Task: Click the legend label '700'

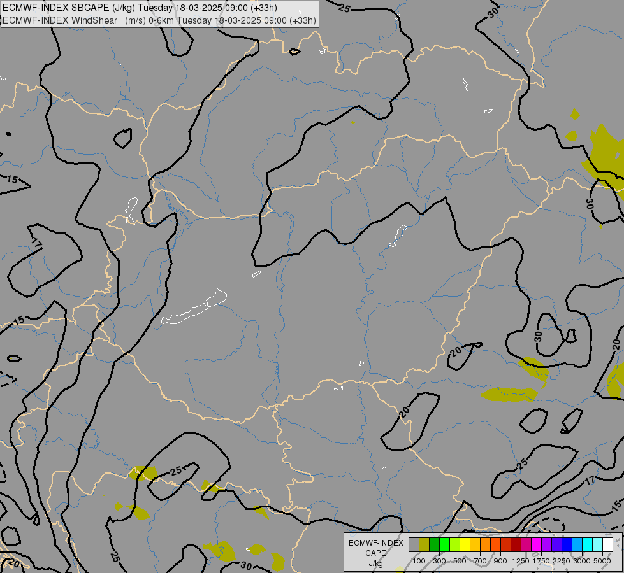Action: coord(480,561)
